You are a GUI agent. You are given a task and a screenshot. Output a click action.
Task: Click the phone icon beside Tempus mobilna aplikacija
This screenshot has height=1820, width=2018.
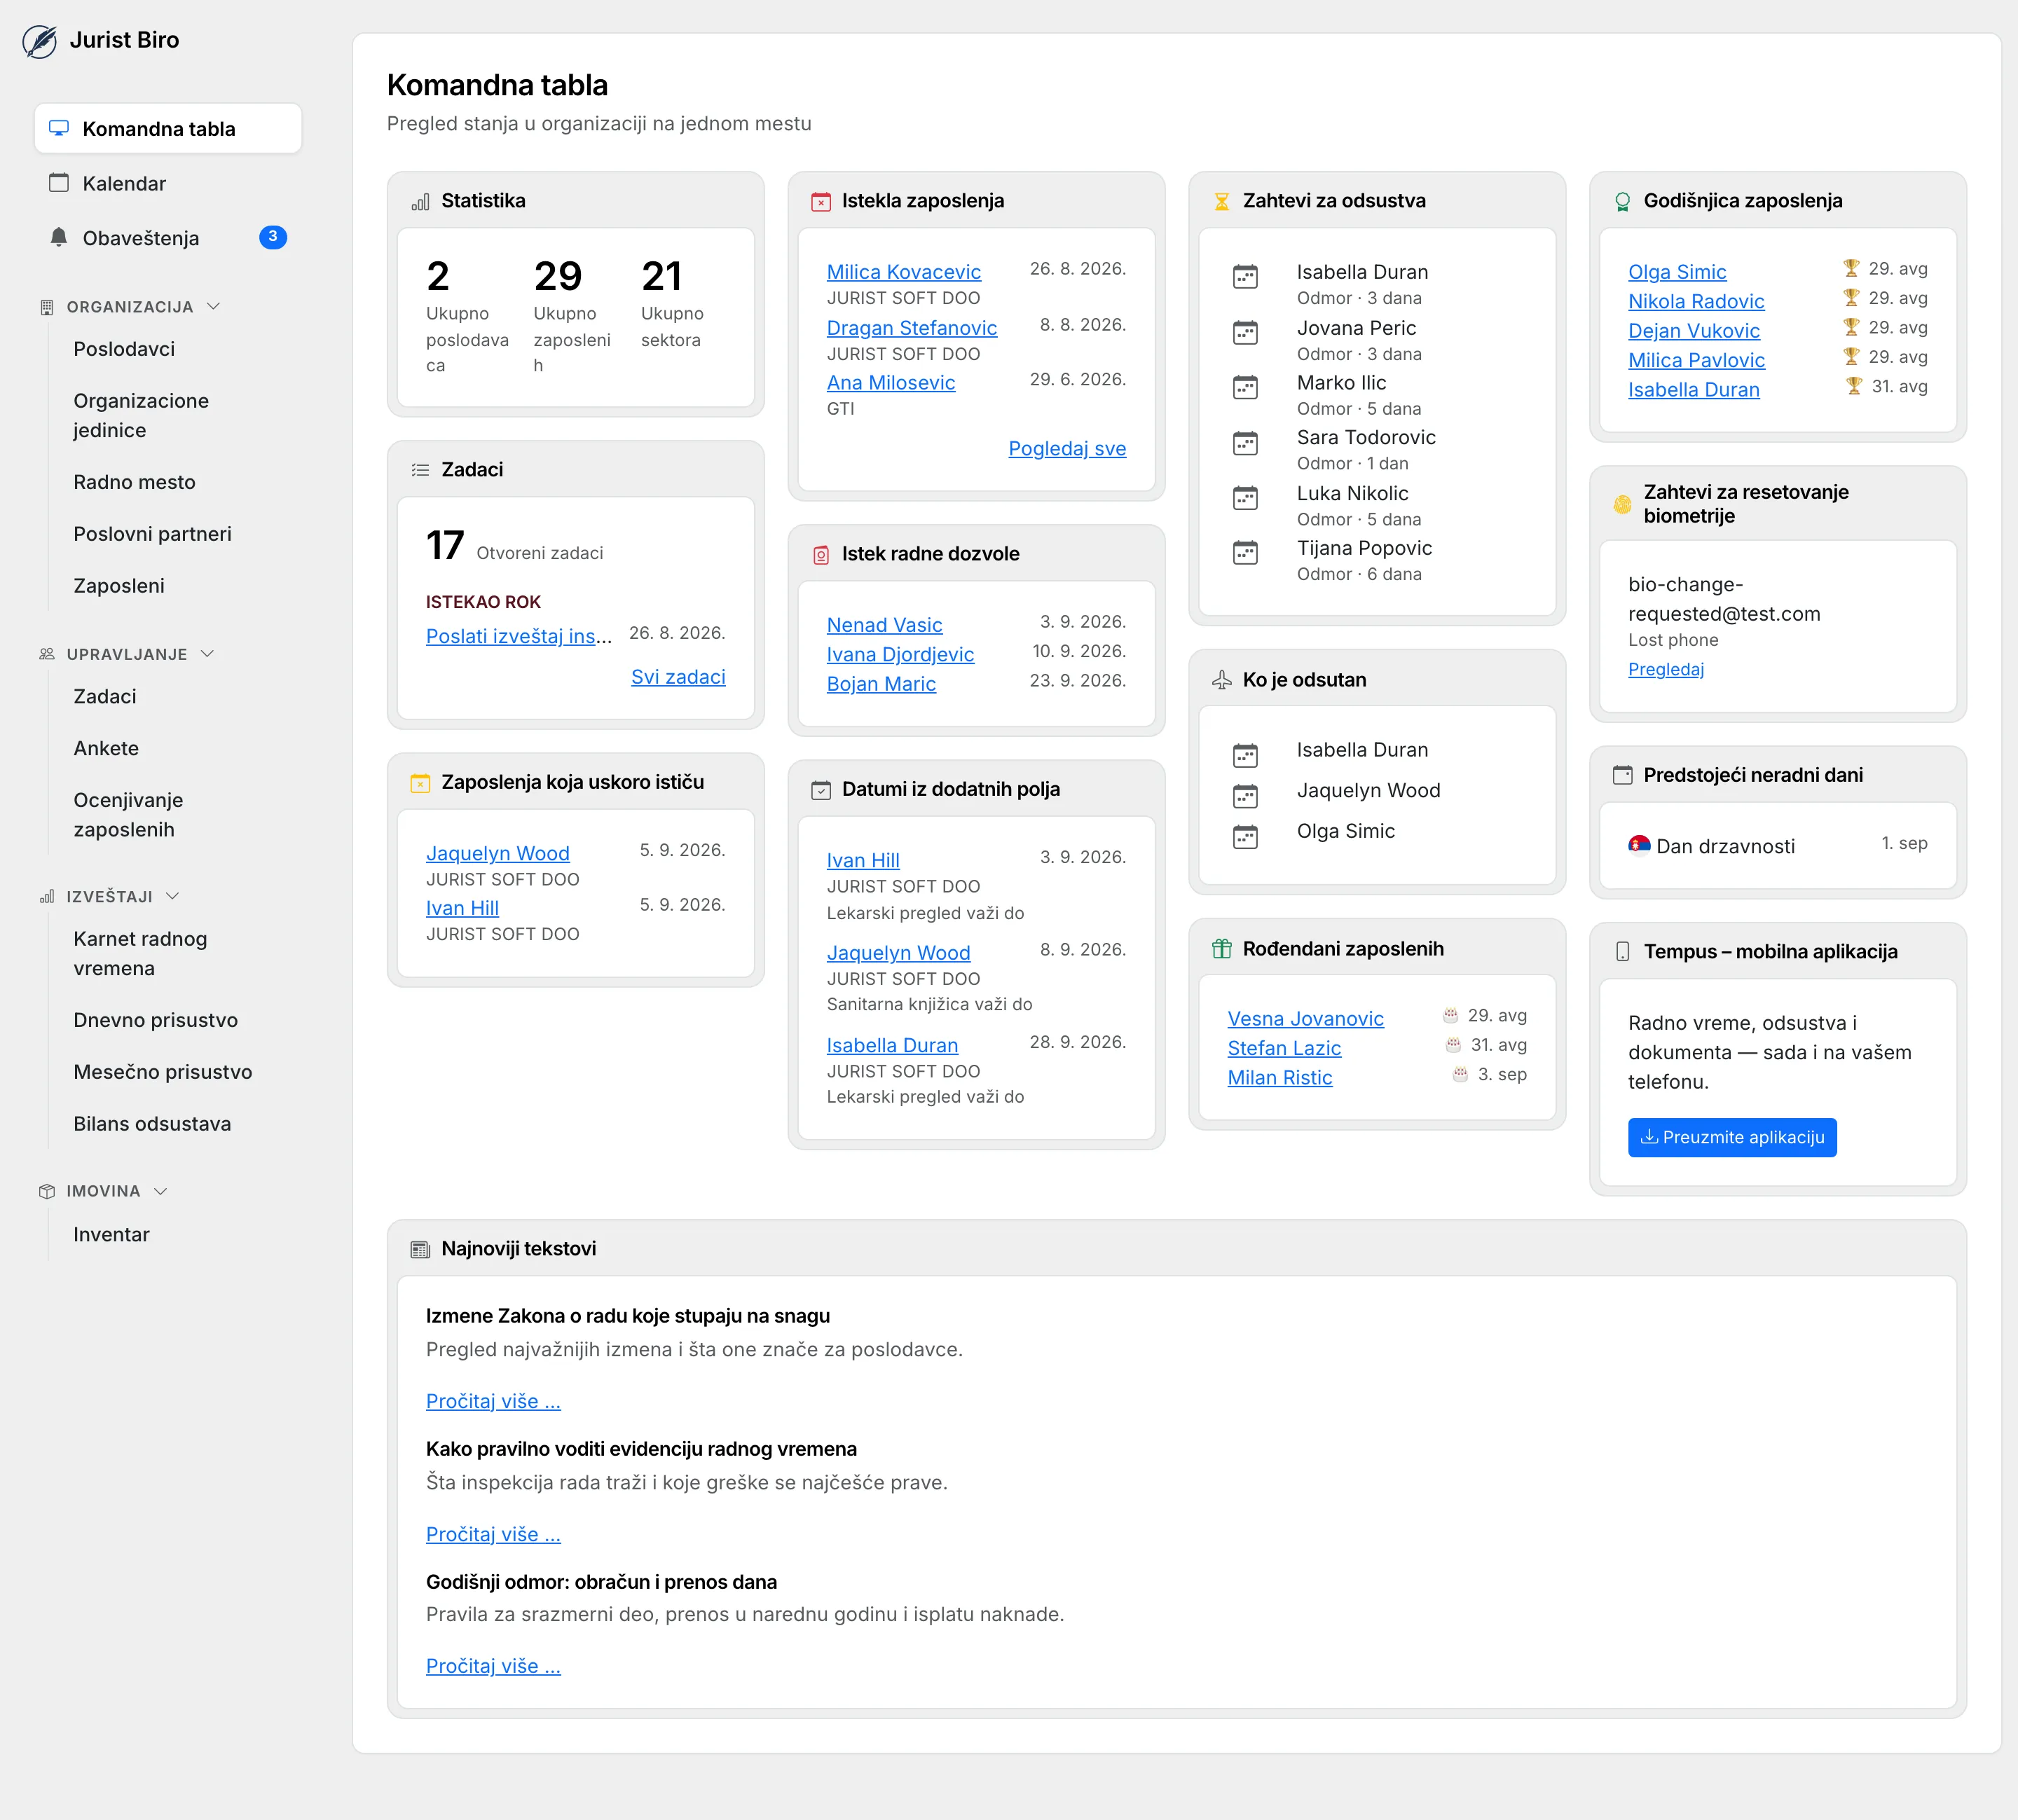(x=1622, y=952)
